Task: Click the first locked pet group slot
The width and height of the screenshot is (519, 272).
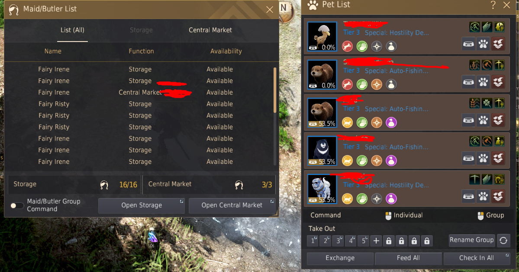Action: (x=389, y=241)
